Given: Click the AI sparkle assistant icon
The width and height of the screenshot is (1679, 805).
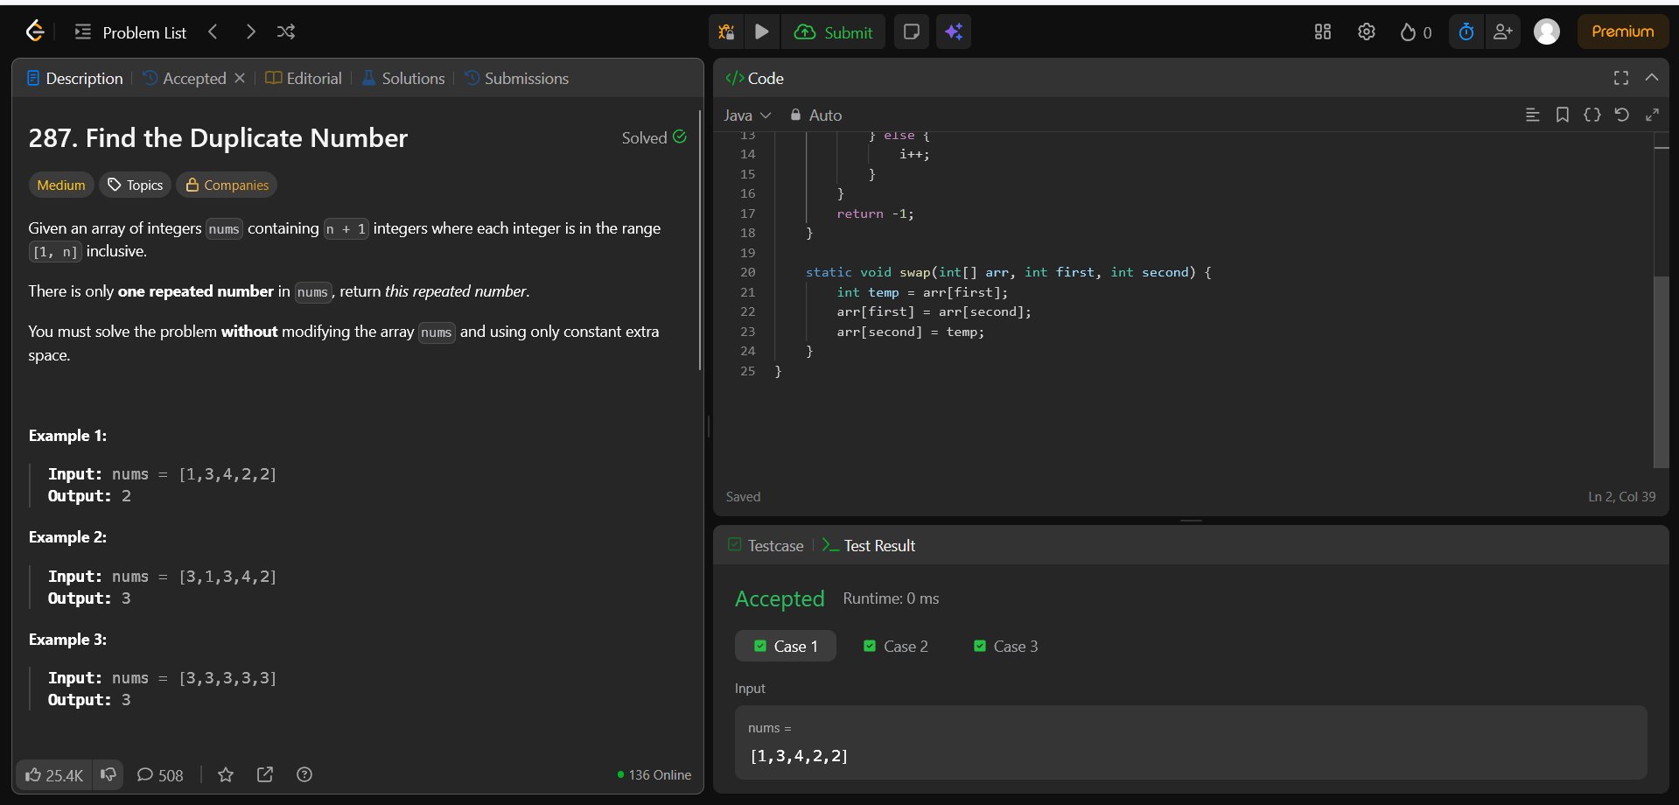Looking at the screenshot, I should point(954,32).
